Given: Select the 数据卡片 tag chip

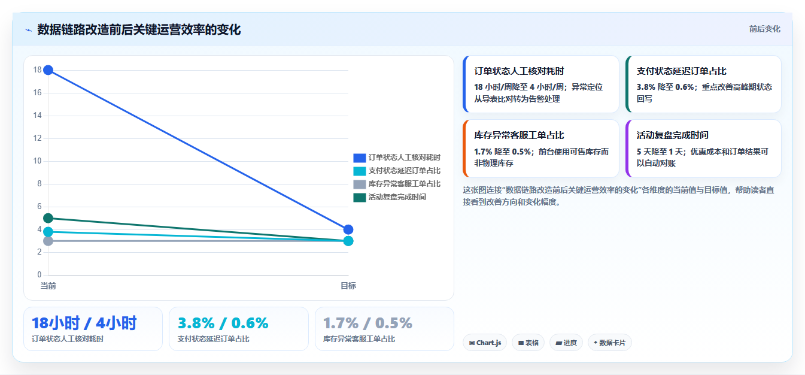Looking at the screenshot, I should 609,343.
